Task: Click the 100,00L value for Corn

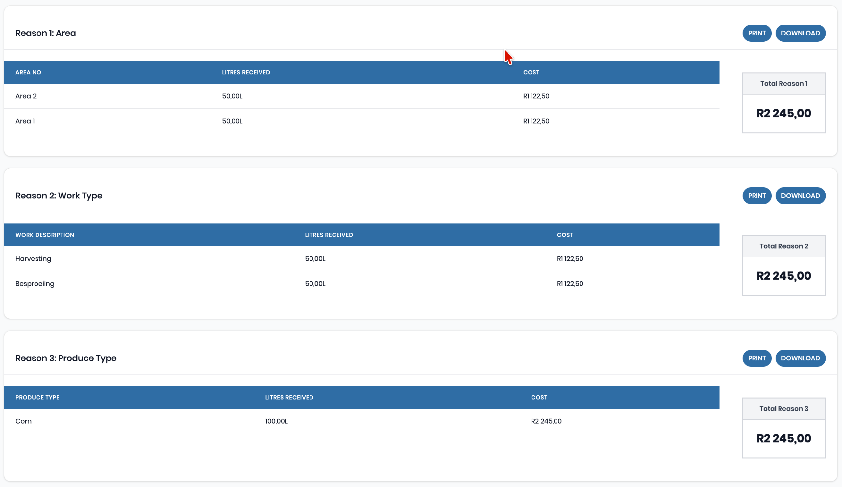Action: (x=276, y=421)
